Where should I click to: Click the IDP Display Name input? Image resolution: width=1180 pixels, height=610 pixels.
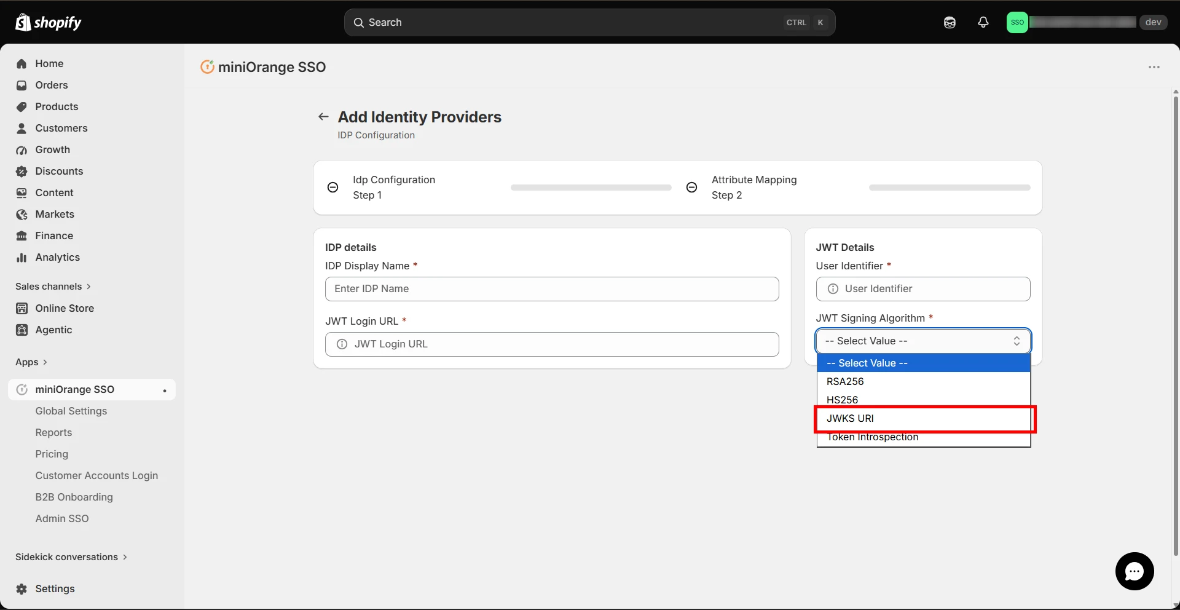[x=552, y=289]
